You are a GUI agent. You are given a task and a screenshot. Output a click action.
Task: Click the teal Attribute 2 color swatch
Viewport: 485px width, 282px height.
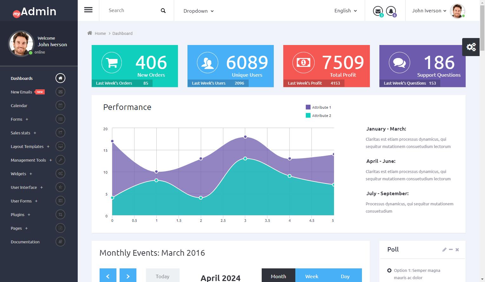coord(308,115)
